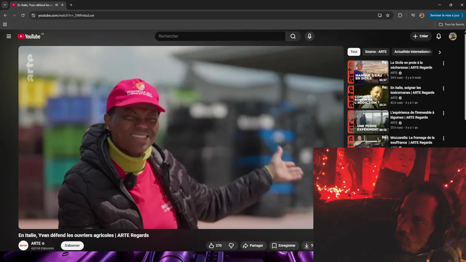
Task: Click the Enregistrer button
Action: point(284,246)
